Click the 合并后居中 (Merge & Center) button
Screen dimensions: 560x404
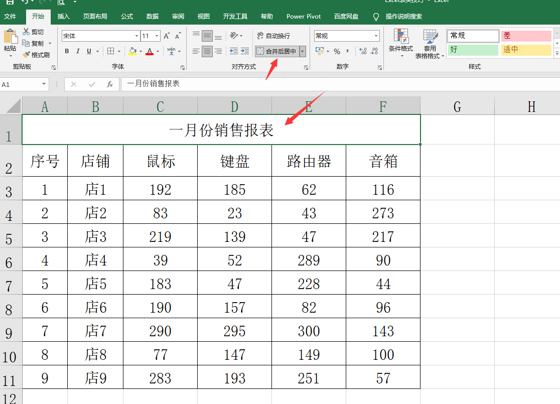click(x=277, y=51)
